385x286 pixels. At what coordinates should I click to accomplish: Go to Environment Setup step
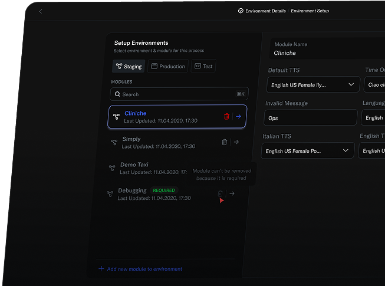(x=310, y=11)
